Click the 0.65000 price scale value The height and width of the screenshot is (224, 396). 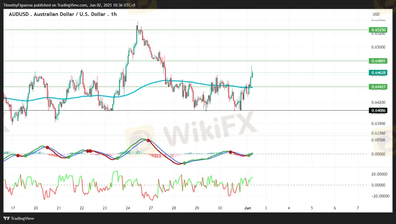(x=378, y=47)
